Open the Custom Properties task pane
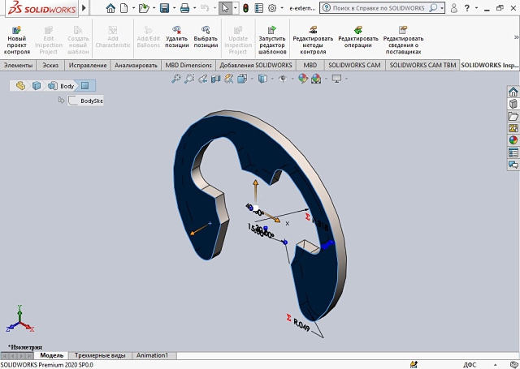The height and width of the screenshot is (369, 520). pyautogui.click(x=513, y=152)
